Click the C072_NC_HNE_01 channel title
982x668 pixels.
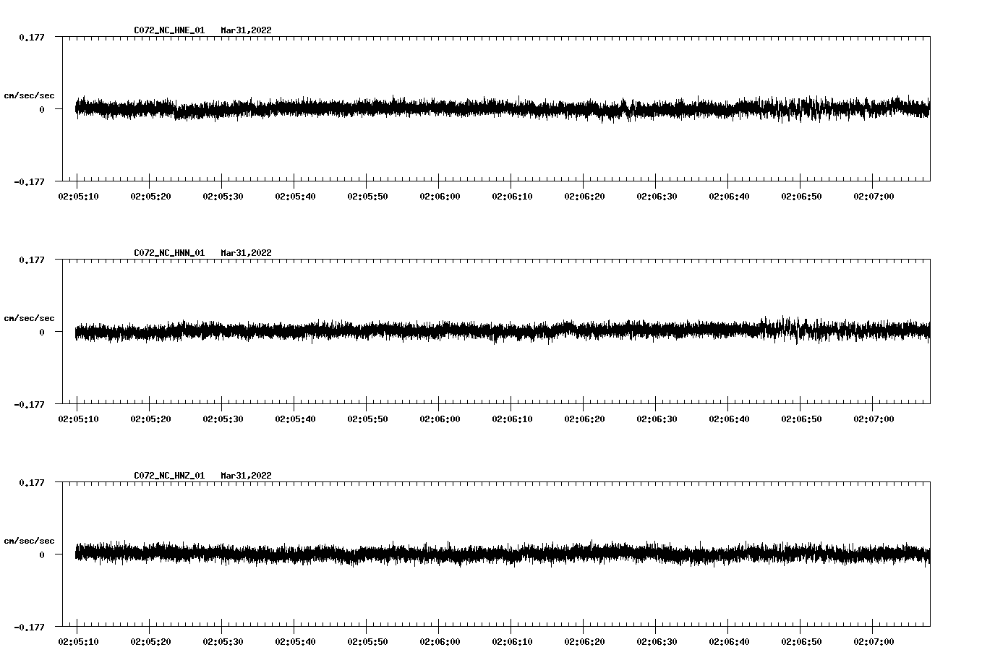(x=169, y=30)
